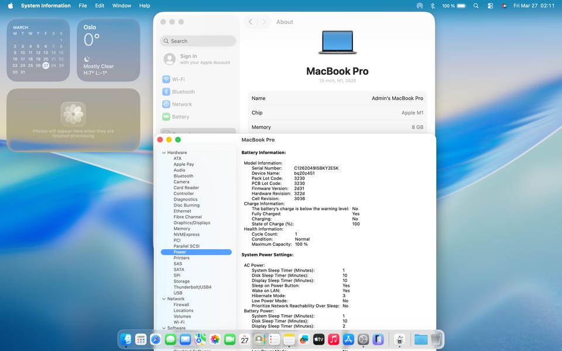Image resolution: width=562 pixels, height=351 pixels.
Task: Open the File menu
Action: click(x=83, y=6)
